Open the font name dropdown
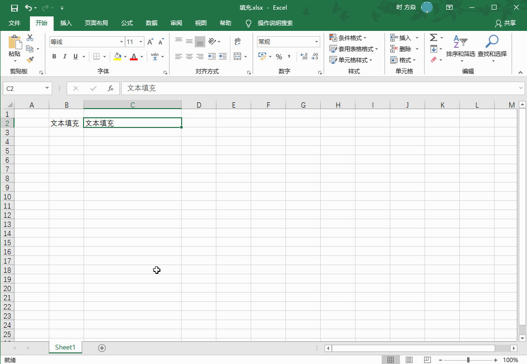The width and height of the screenshot is (527, 364). point(121,42)
